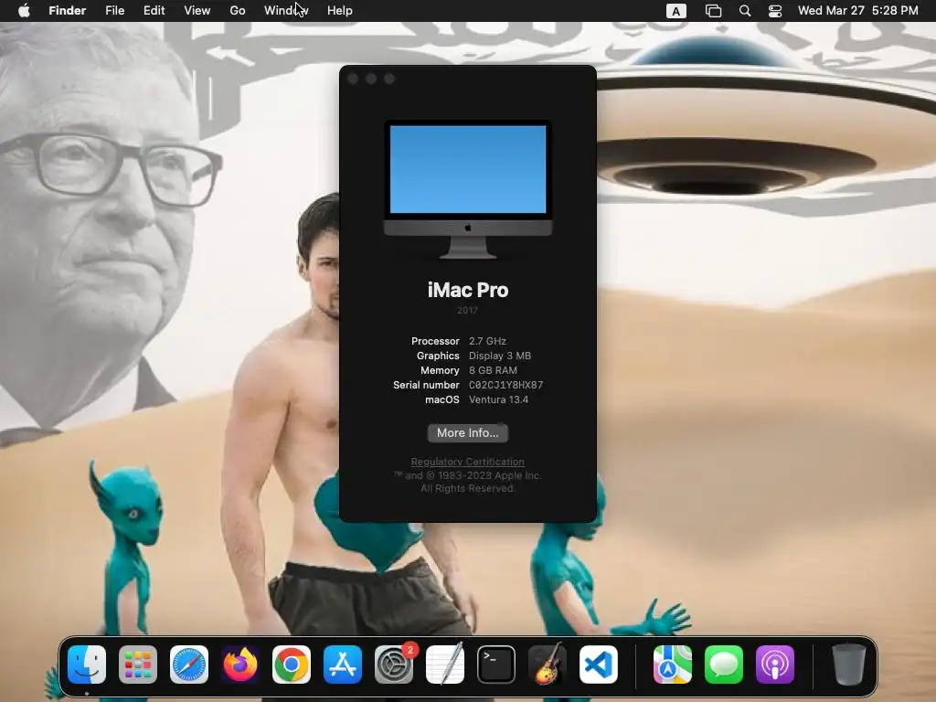Open the Edit menu
Screen dimensions: 936x702
tap(154, 11)
